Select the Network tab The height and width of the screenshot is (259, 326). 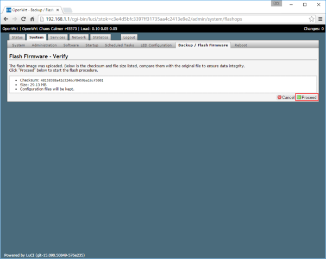tap(79, 37)
